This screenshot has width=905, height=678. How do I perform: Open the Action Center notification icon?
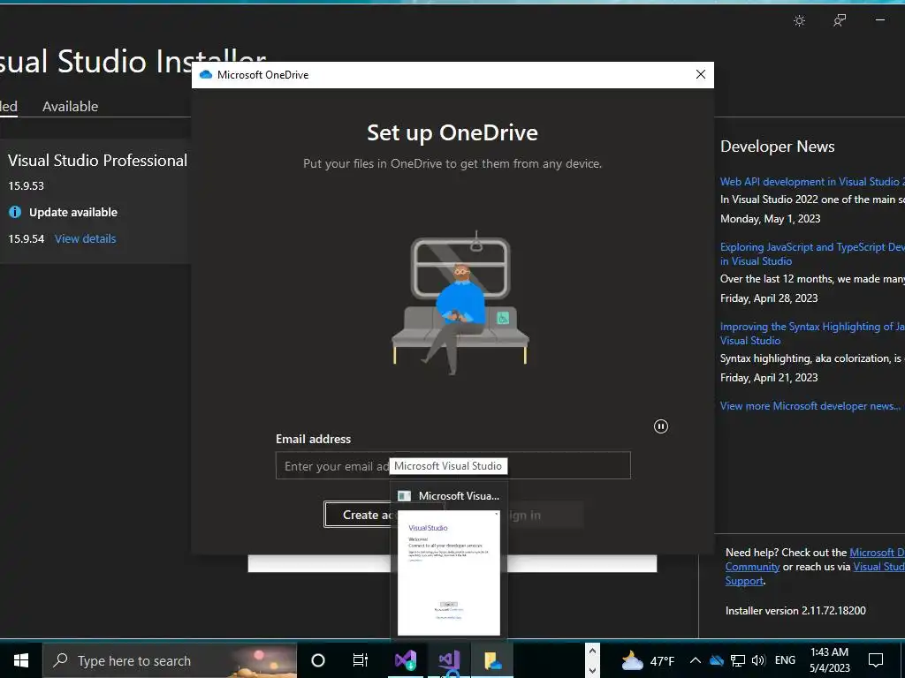[876, 660]
